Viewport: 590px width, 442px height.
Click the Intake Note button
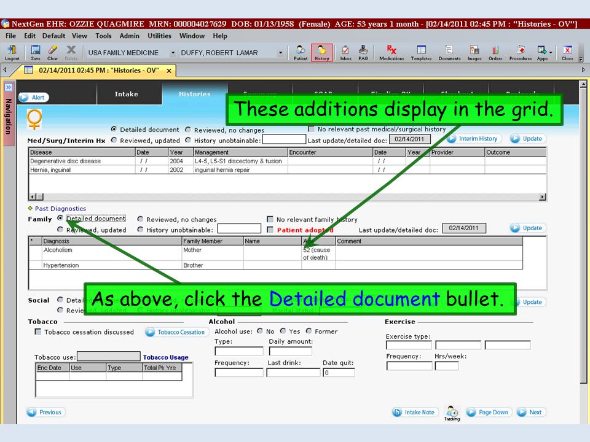(415, 413)
